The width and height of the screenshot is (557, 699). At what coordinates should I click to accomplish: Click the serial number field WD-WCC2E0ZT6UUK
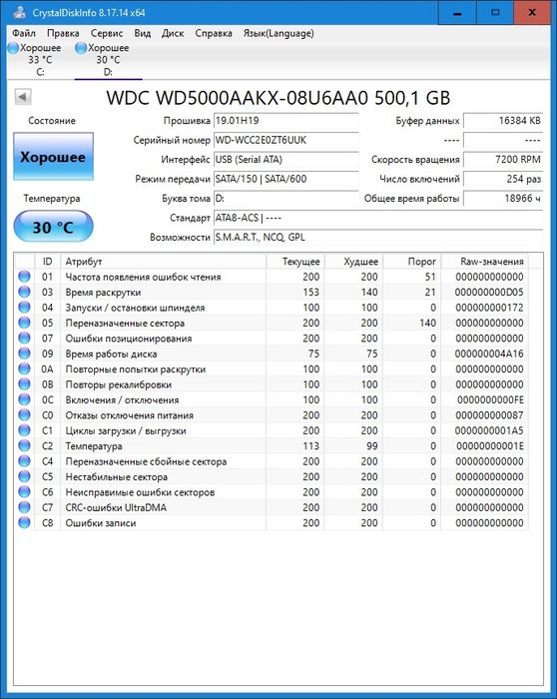[286, 140]
